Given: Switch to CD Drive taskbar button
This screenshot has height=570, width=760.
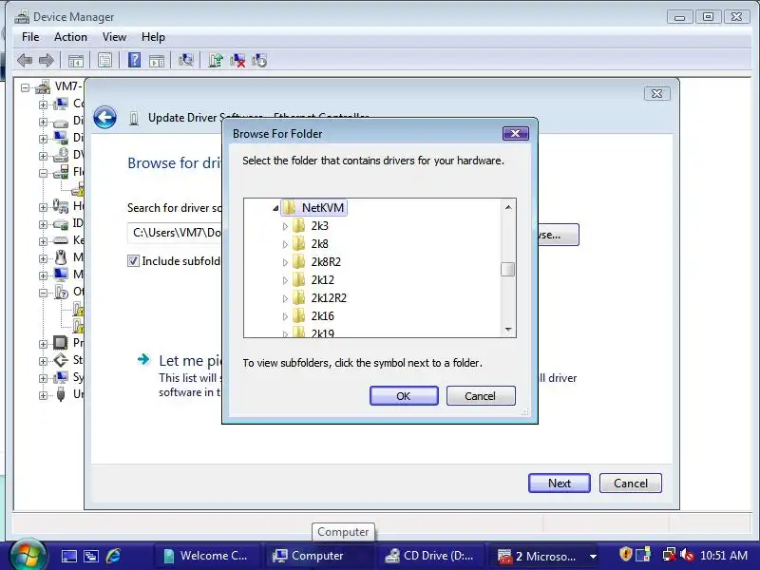Looking at the screenshot, I should (x=430, y=556).
